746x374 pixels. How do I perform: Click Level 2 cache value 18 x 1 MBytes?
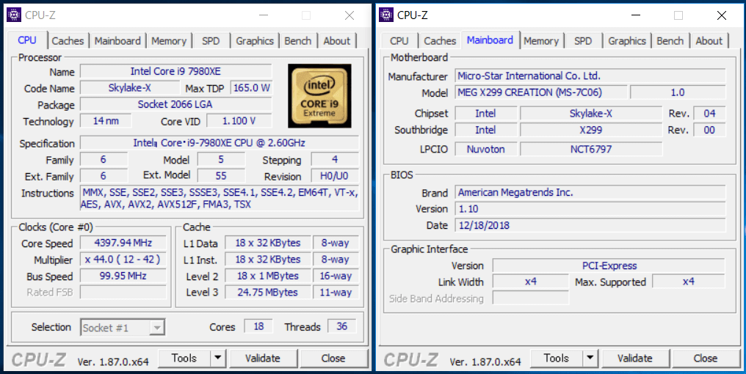click(268, 276)
